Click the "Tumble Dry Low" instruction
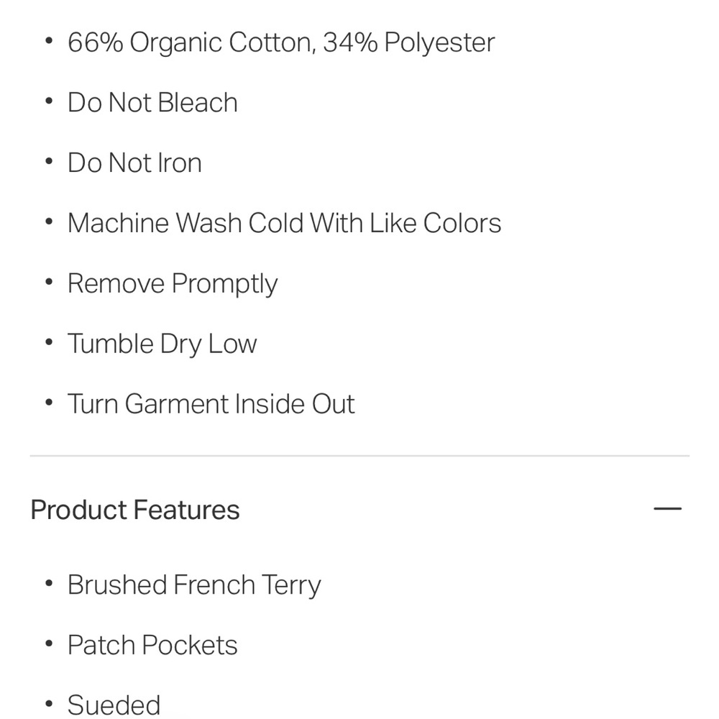Screen dimensions: 719x719 click(x=162, y=344)
